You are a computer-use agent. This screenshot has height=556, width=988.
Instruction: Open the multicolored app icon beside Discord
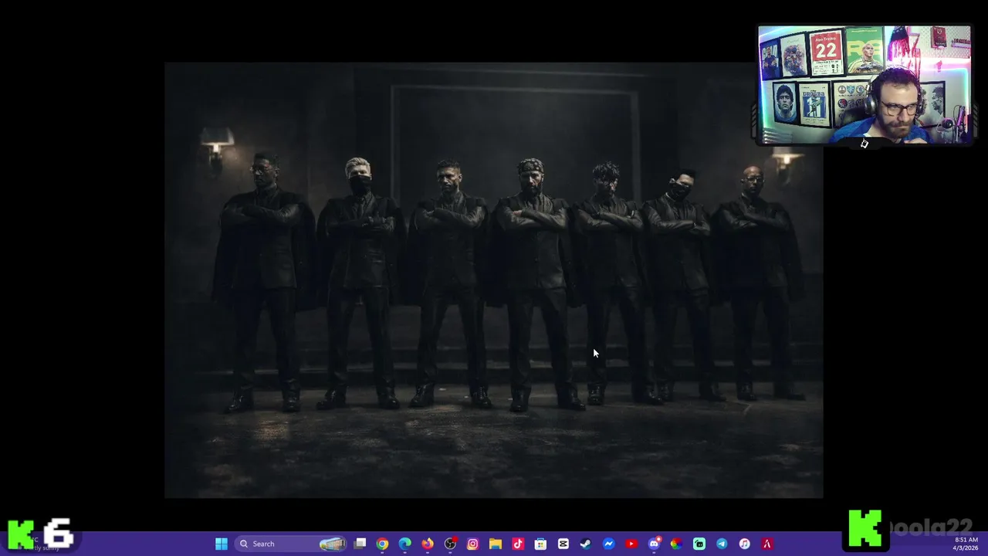(x=676, y=544)
